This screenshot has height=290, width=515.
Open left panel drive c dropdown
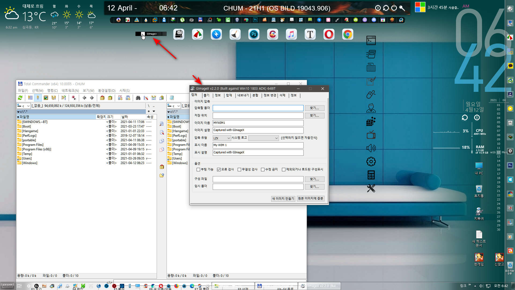click(23, 106)
